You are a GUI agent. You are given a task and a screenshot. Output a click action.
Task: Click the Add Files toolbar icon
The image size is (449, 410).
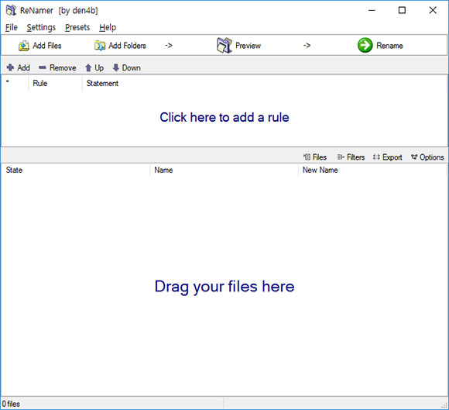pyautogui.click(x=24, y=46)
